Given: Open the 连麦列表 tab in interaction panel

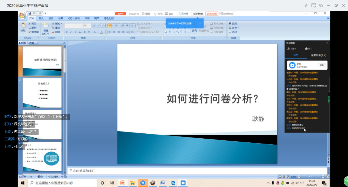Looking at the screenshot, I should coord(318,55).
